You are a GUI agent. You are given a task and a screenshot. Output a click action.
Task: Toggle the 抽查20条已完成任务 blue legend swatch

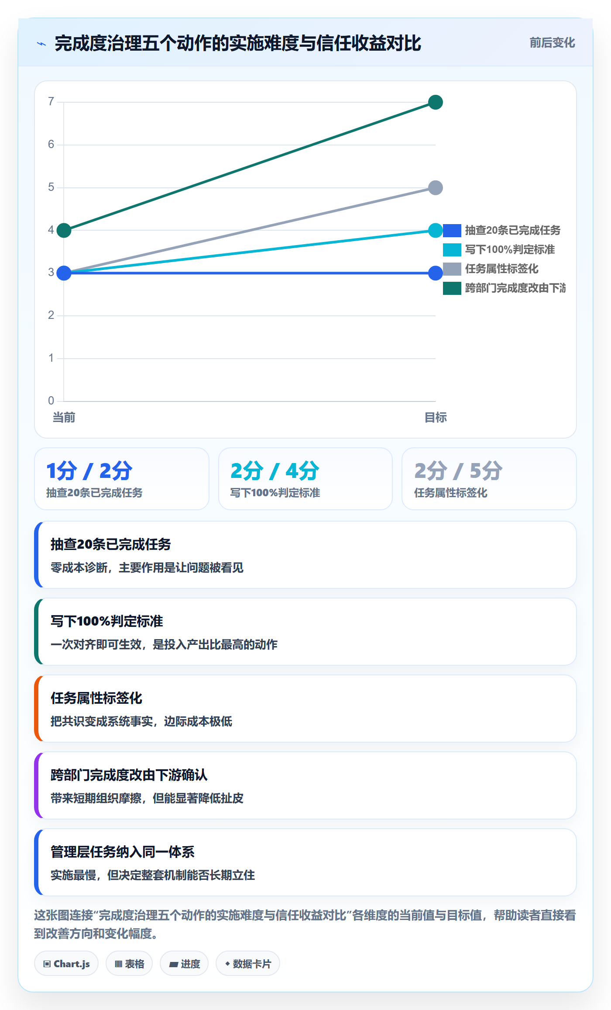[x=452, y=230]
